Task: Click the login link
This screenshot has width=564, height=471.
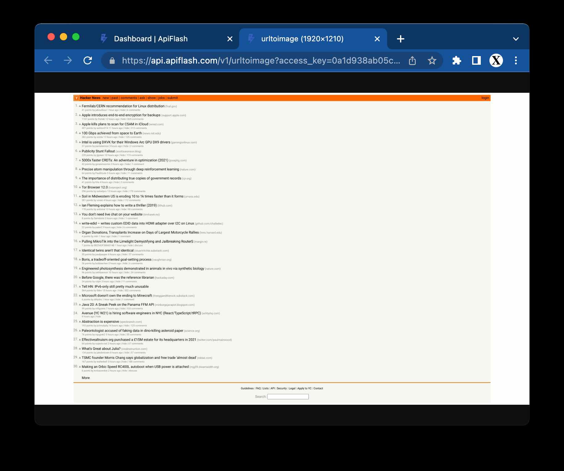Action: [x=485, y=98]
